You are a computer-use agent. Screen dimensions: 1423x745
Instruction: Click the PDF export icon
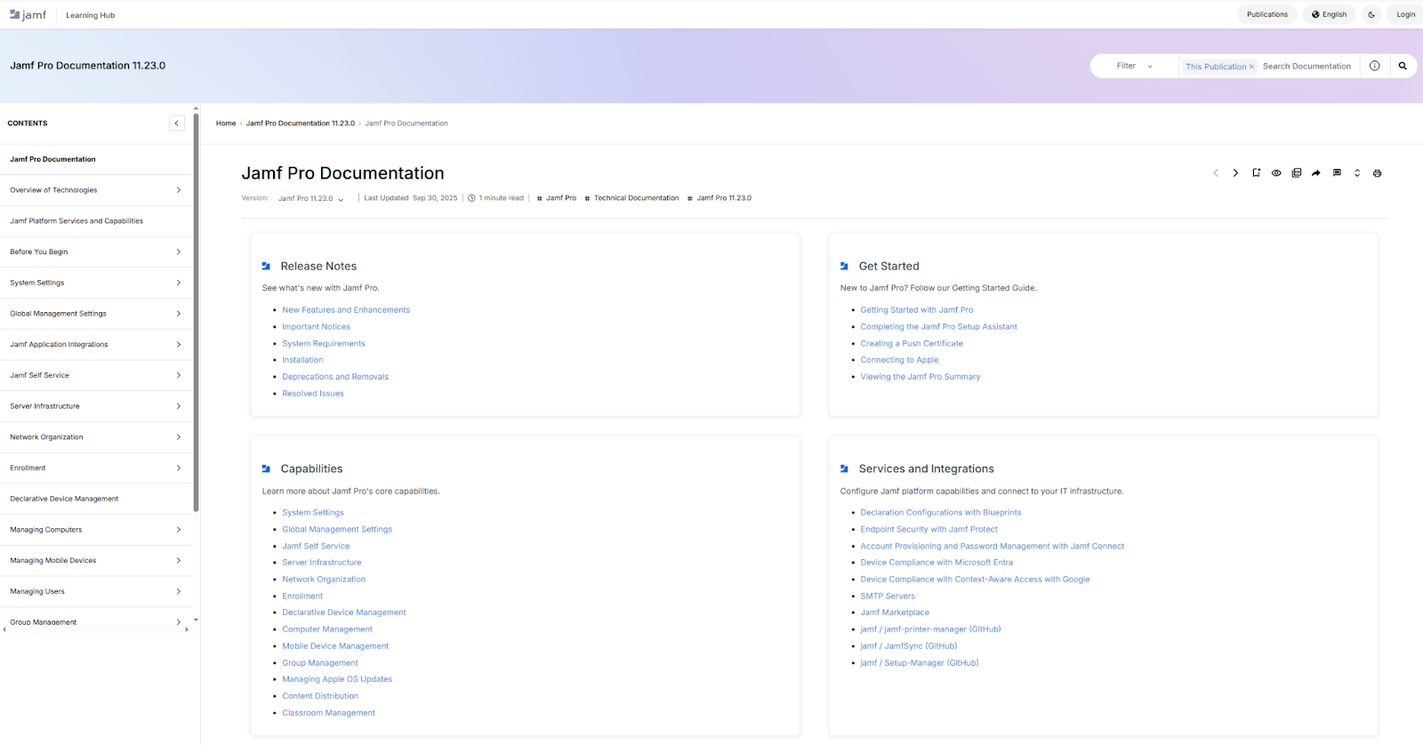pyautogui.click(x=1296, y=173)
